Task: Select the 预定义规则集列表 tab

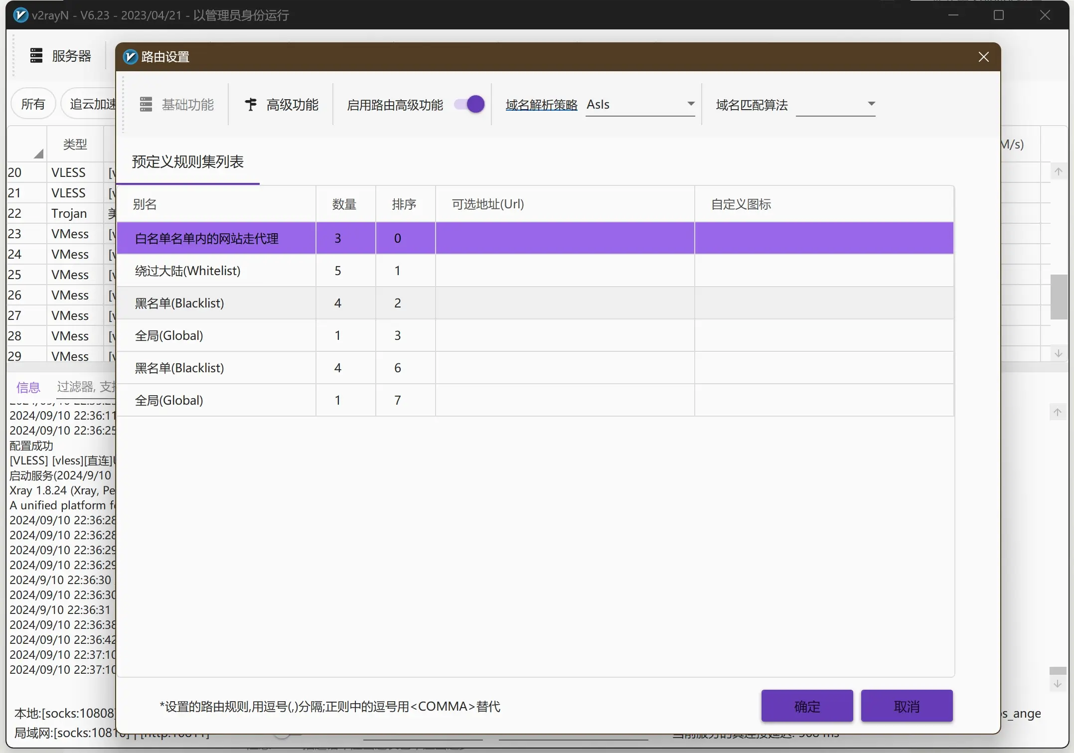Action: 188,162
